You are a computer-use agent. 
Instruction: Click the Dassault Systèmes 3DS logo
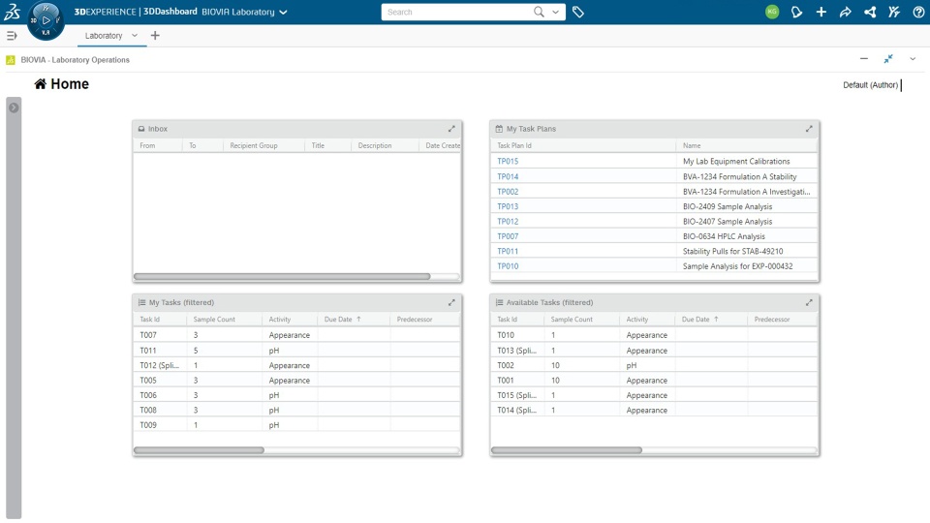tap(12, 12)
